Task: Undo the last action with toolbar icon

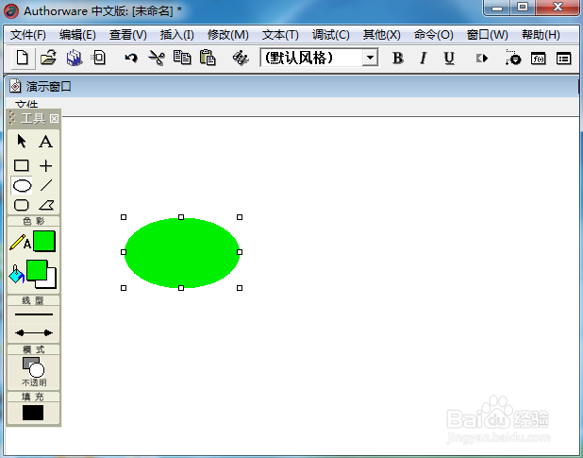Action: coord(131,58)
